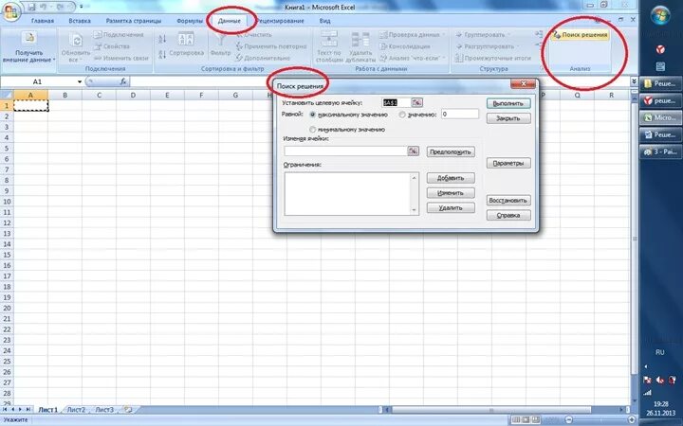Click Применить повторно filter command
Screen dimensions: 683x426
[x=271, y=46]
